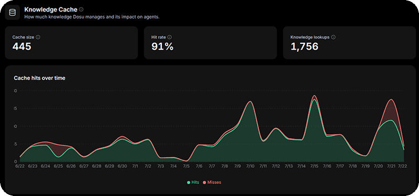Select the 6/27 date axis label
This screenshot has height=196, width=419.
84,166
